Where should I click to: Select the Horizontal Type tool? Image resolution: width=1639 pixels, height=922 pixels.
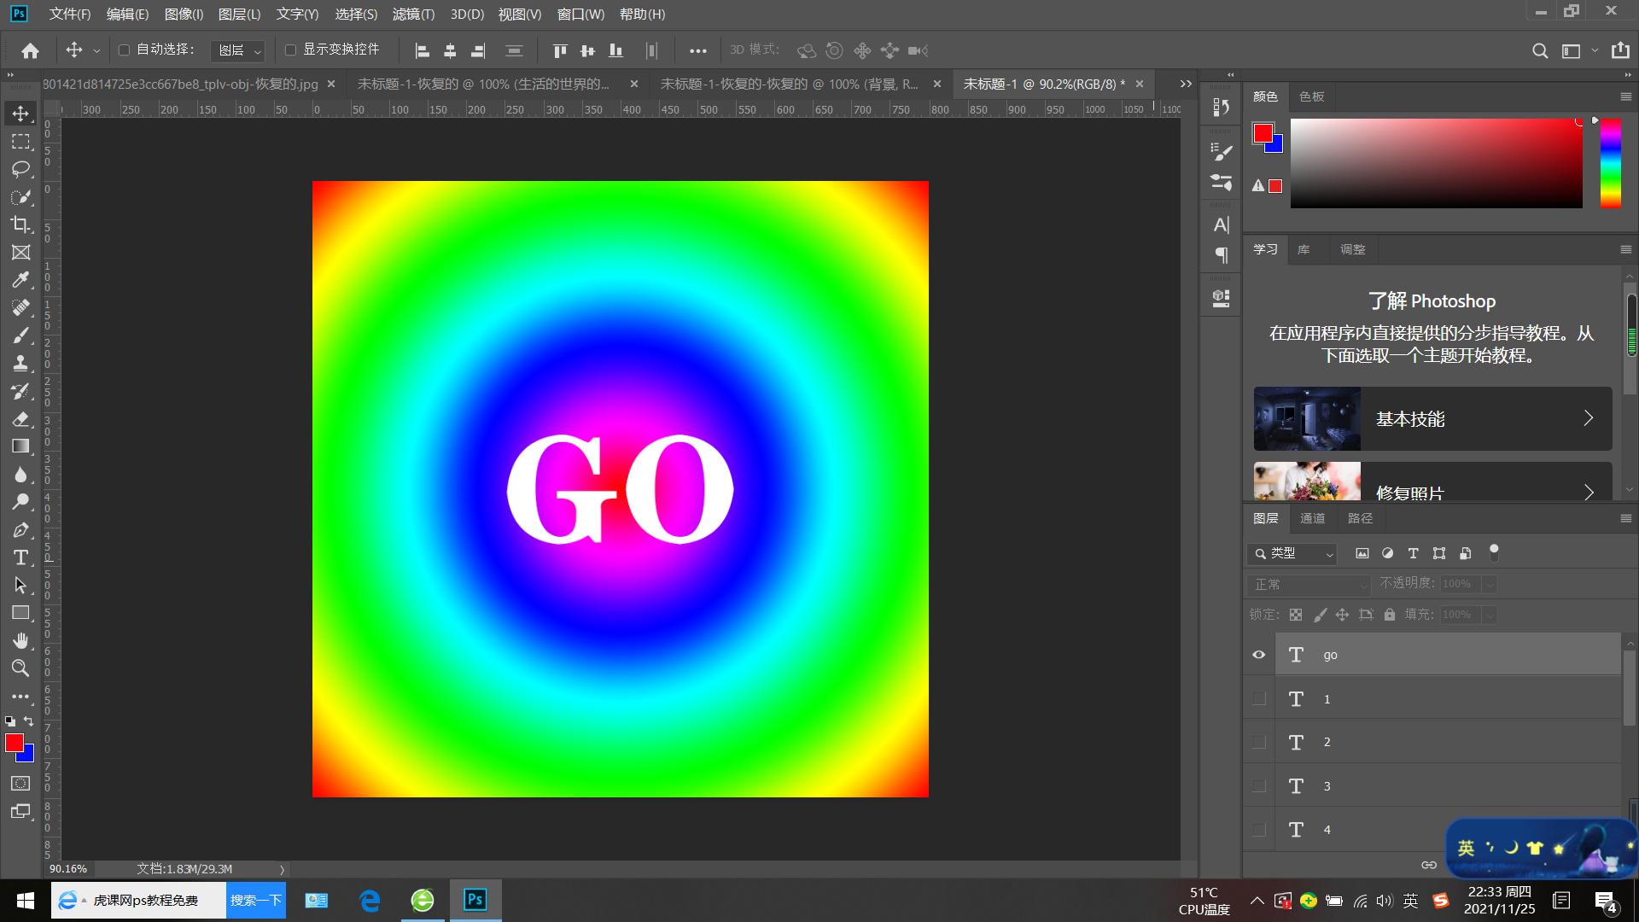coord(20,557)
